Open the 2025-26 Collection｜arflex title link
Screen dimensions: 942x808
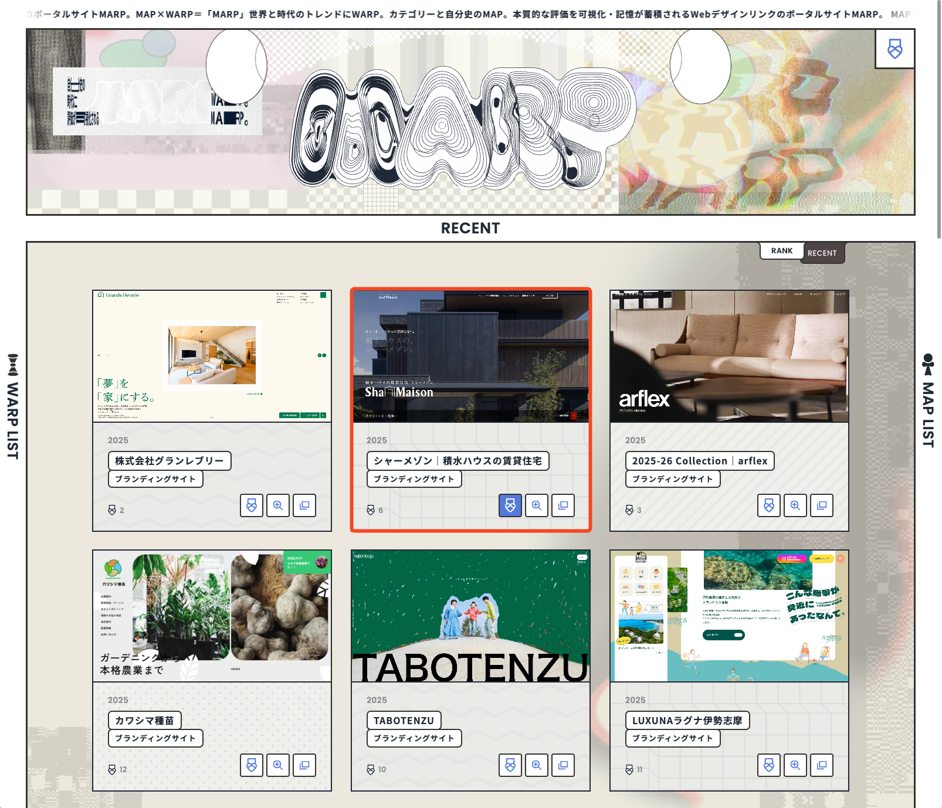[x=700, y=461]
